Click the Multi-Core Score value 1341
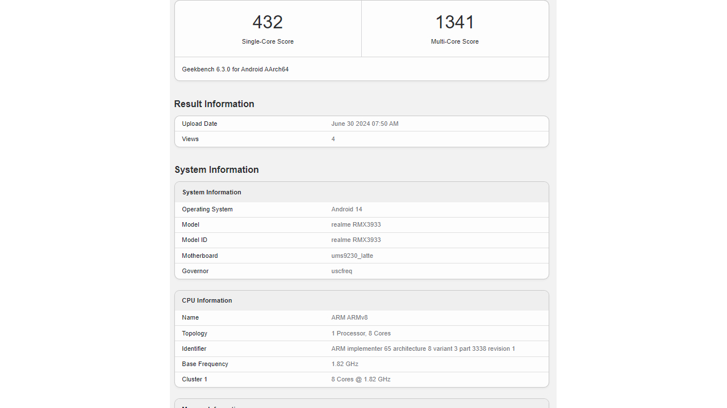This screenshot has height=408, width=727. (454, 23)
